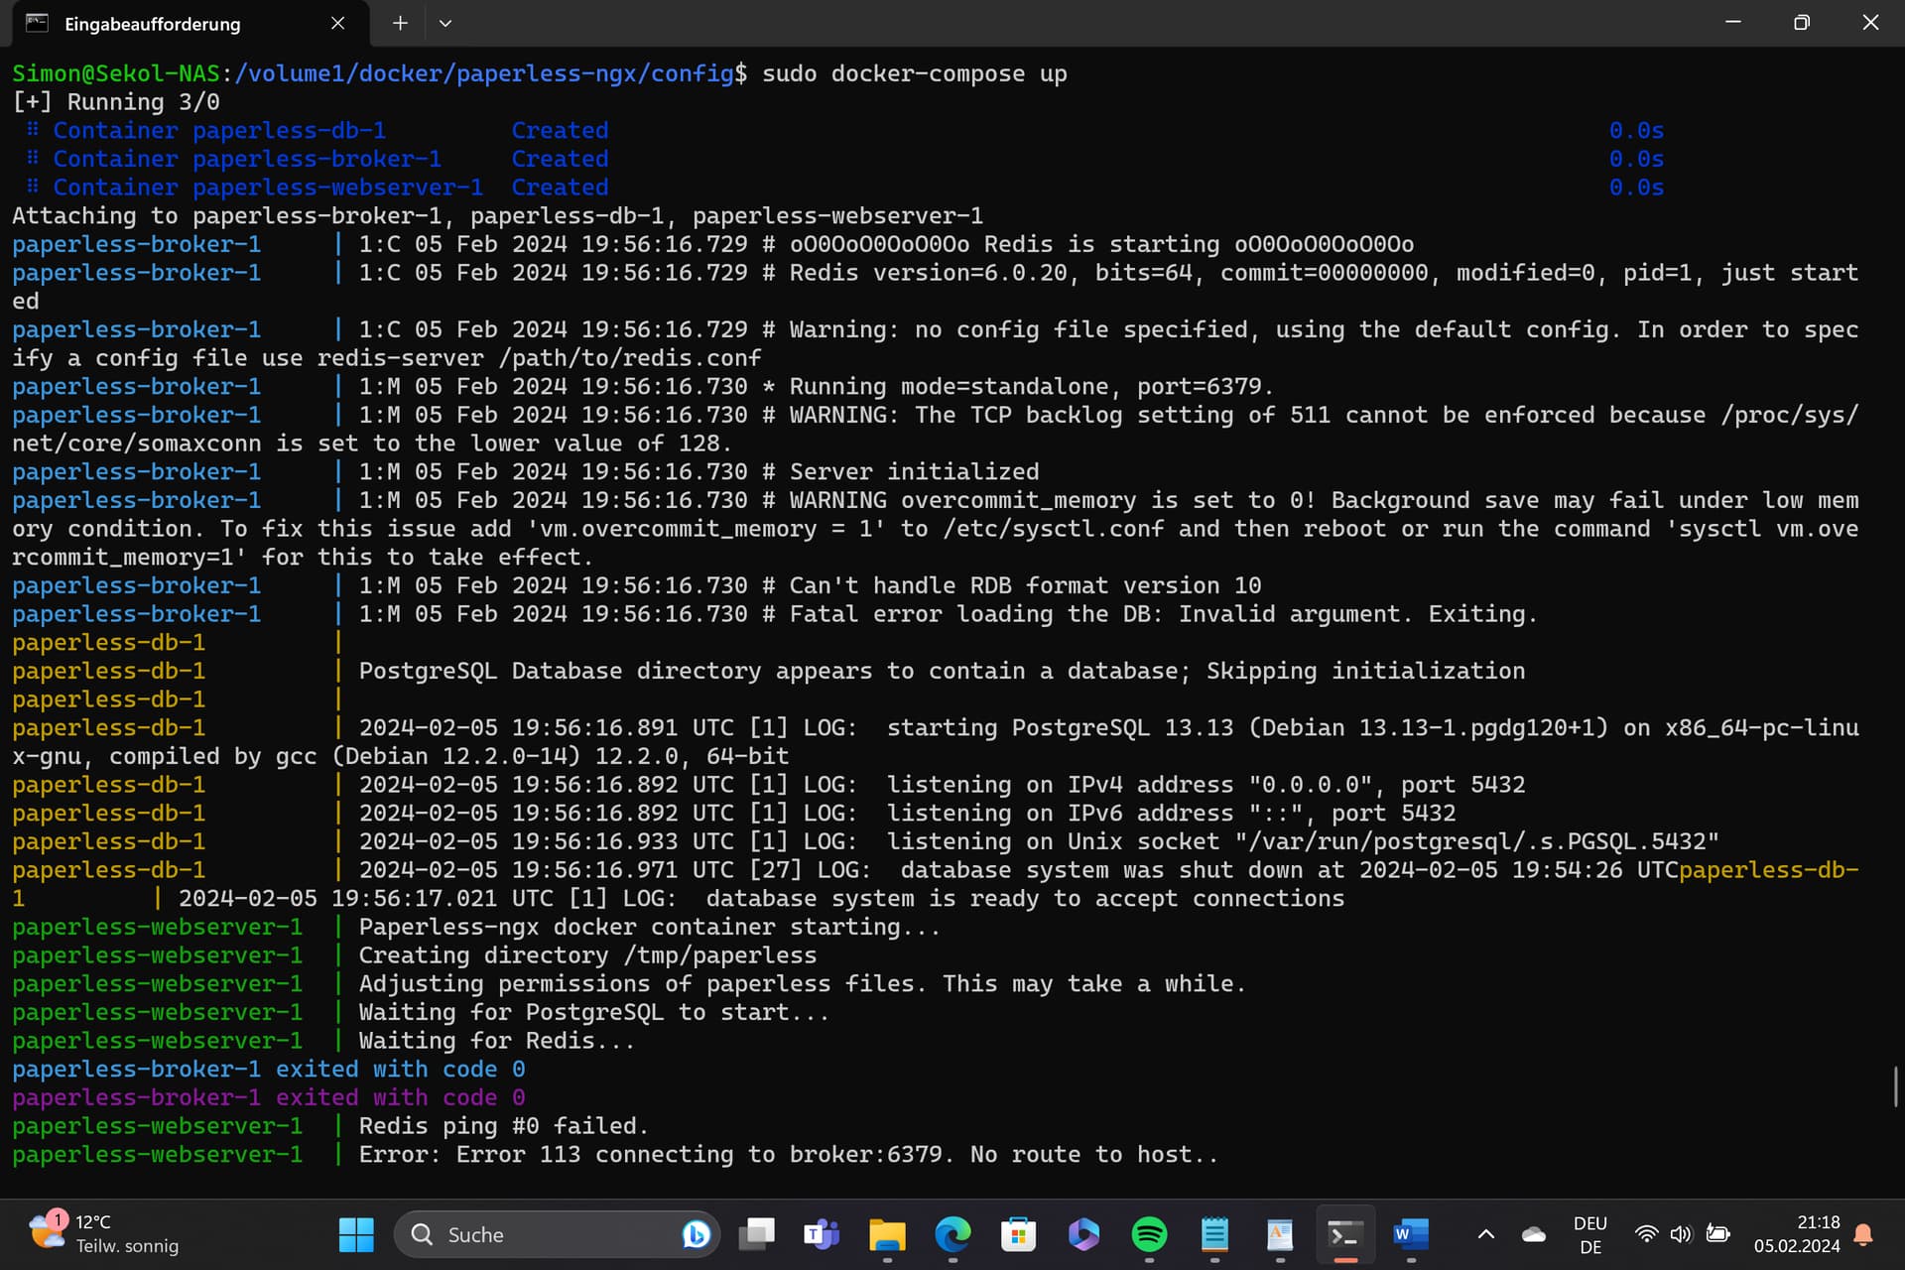1905x1270 pixels.
Task: Open Microsoft Store from taskbar
Action: tap(1018, 1234)
